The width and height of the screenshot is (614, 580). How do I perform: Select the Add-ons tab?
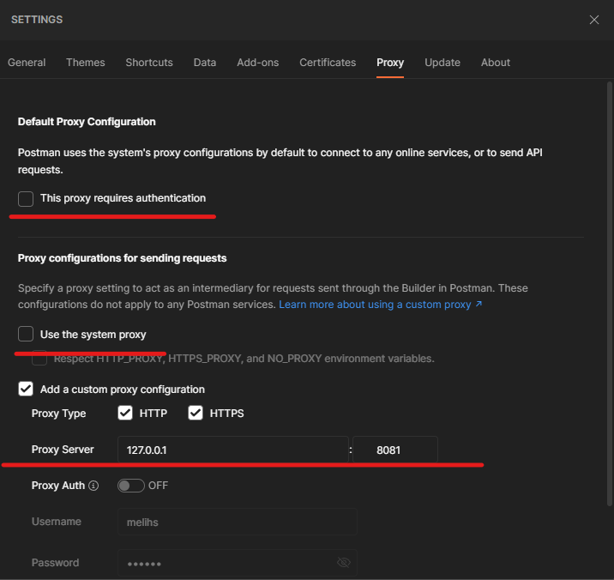coord(258,63)
